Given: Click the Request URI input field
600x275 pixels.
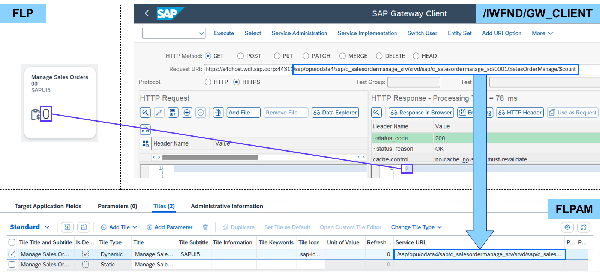Looking at the screenshot, I should coord(401,69).
